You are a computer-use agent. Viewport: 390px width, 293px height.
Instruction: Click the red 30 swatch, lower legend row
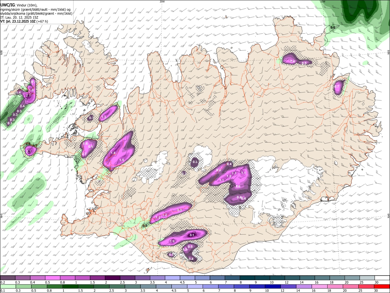click(382, 286)
